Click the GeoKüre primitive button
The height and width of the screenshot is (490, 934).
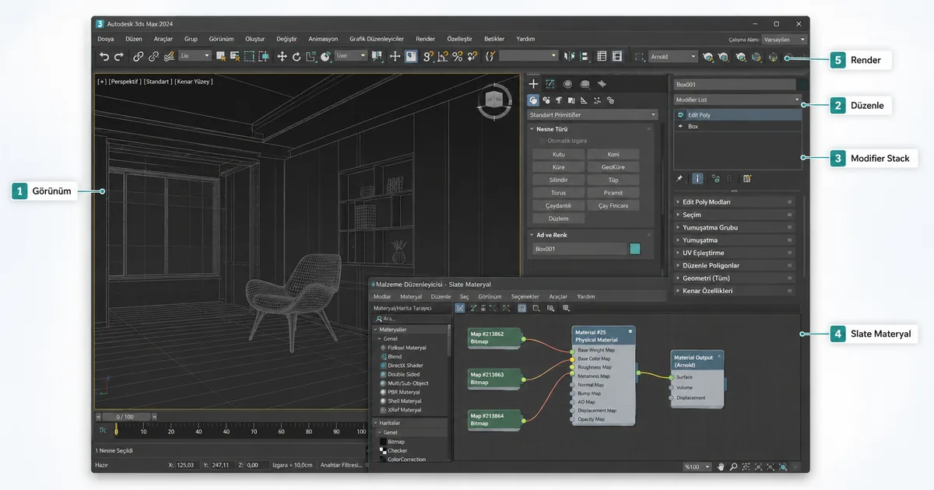[613, 167]
